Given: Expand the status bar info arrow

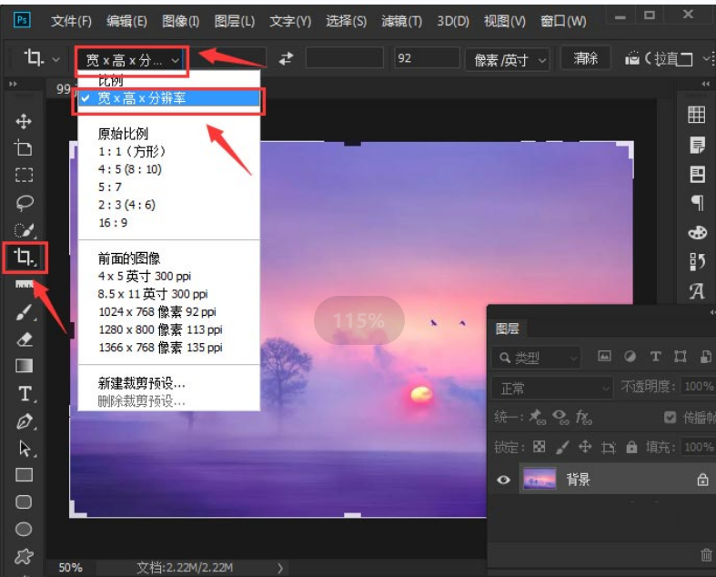Looking at the screenshot, I should (x=280, y=568).
